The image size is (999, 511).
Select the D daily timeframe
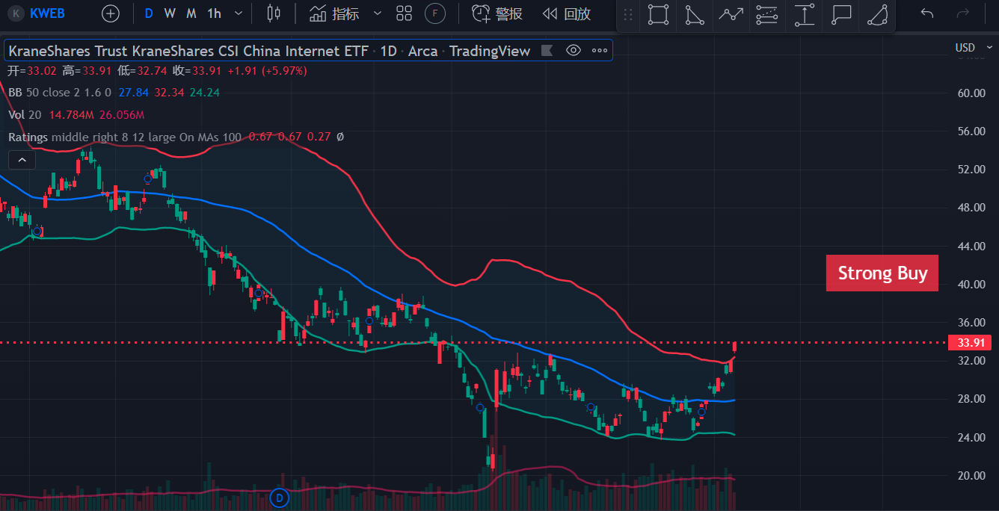[149, 13]
